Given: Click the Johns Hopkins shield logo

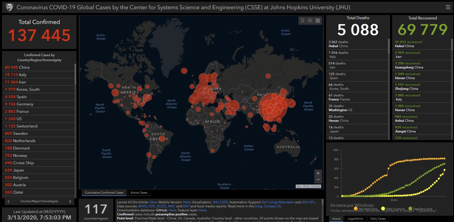Looking at the screenshot, I should click(9, 7).
